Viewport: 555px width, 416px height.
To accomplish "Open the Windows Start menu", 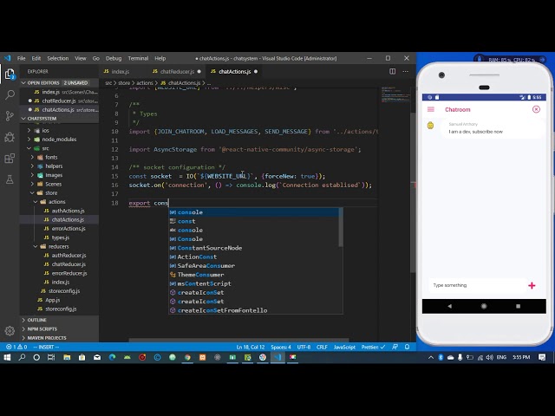I will tap(7, 357).
